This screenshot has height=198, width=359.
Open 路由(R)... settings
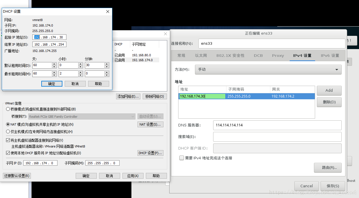[328, 168]
